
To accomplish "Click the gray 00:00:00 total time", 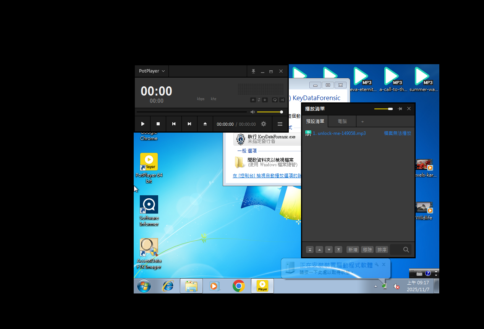I will [x=247, y=124].
